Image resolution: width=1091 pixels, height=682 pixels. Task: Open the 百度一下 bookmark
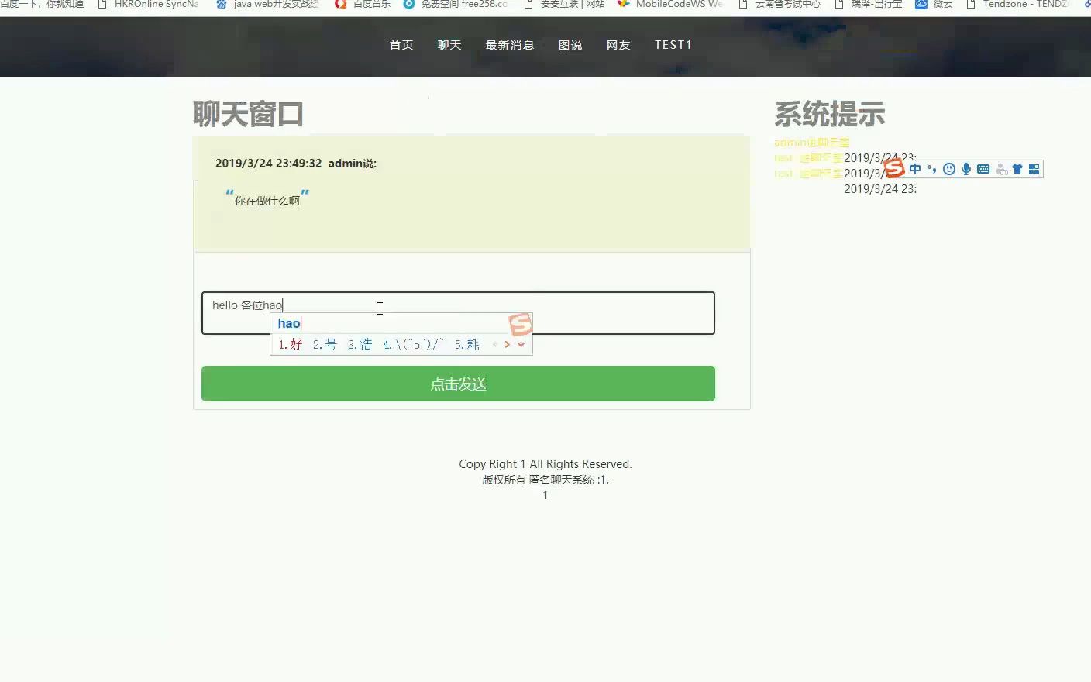(x=42, y=4)
